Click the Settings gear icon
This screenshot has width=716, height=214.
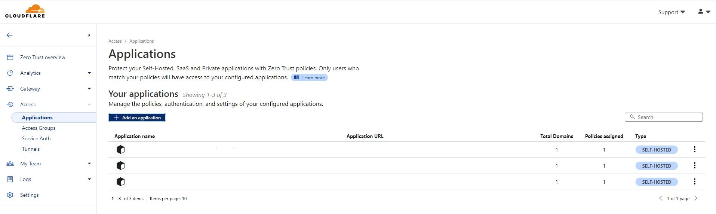point(10,195)
